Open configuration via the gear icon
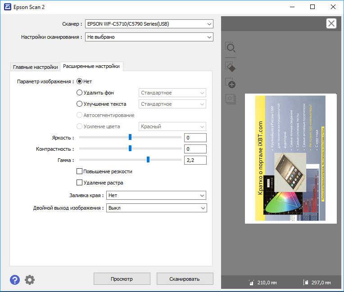 30,280
